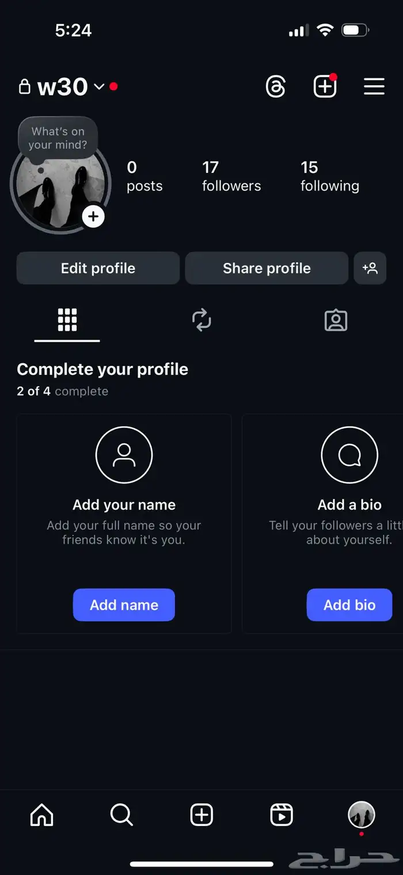Open the discover people icon
Screen dimensions: 403x875
pyautogui.click(x=370, y=268)
